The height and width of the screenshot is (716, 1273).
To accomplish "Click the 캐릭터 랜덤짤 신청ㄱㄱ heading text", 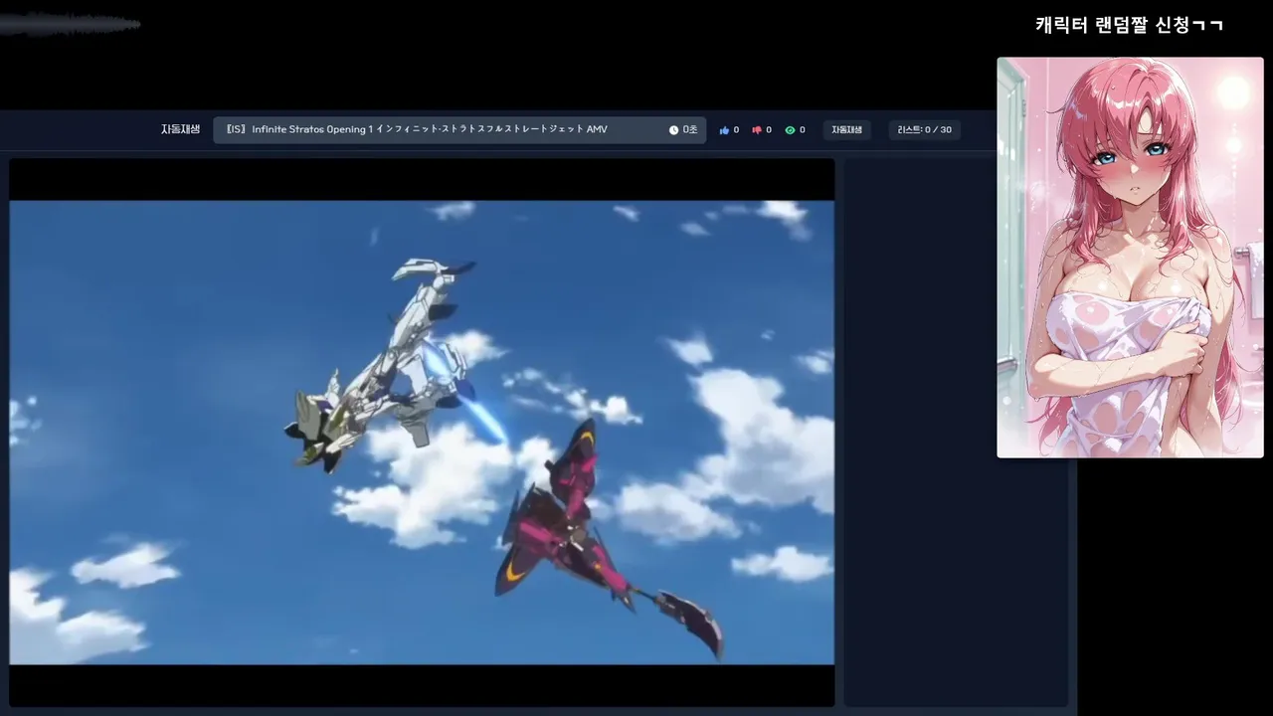I will pos(1129,25).
